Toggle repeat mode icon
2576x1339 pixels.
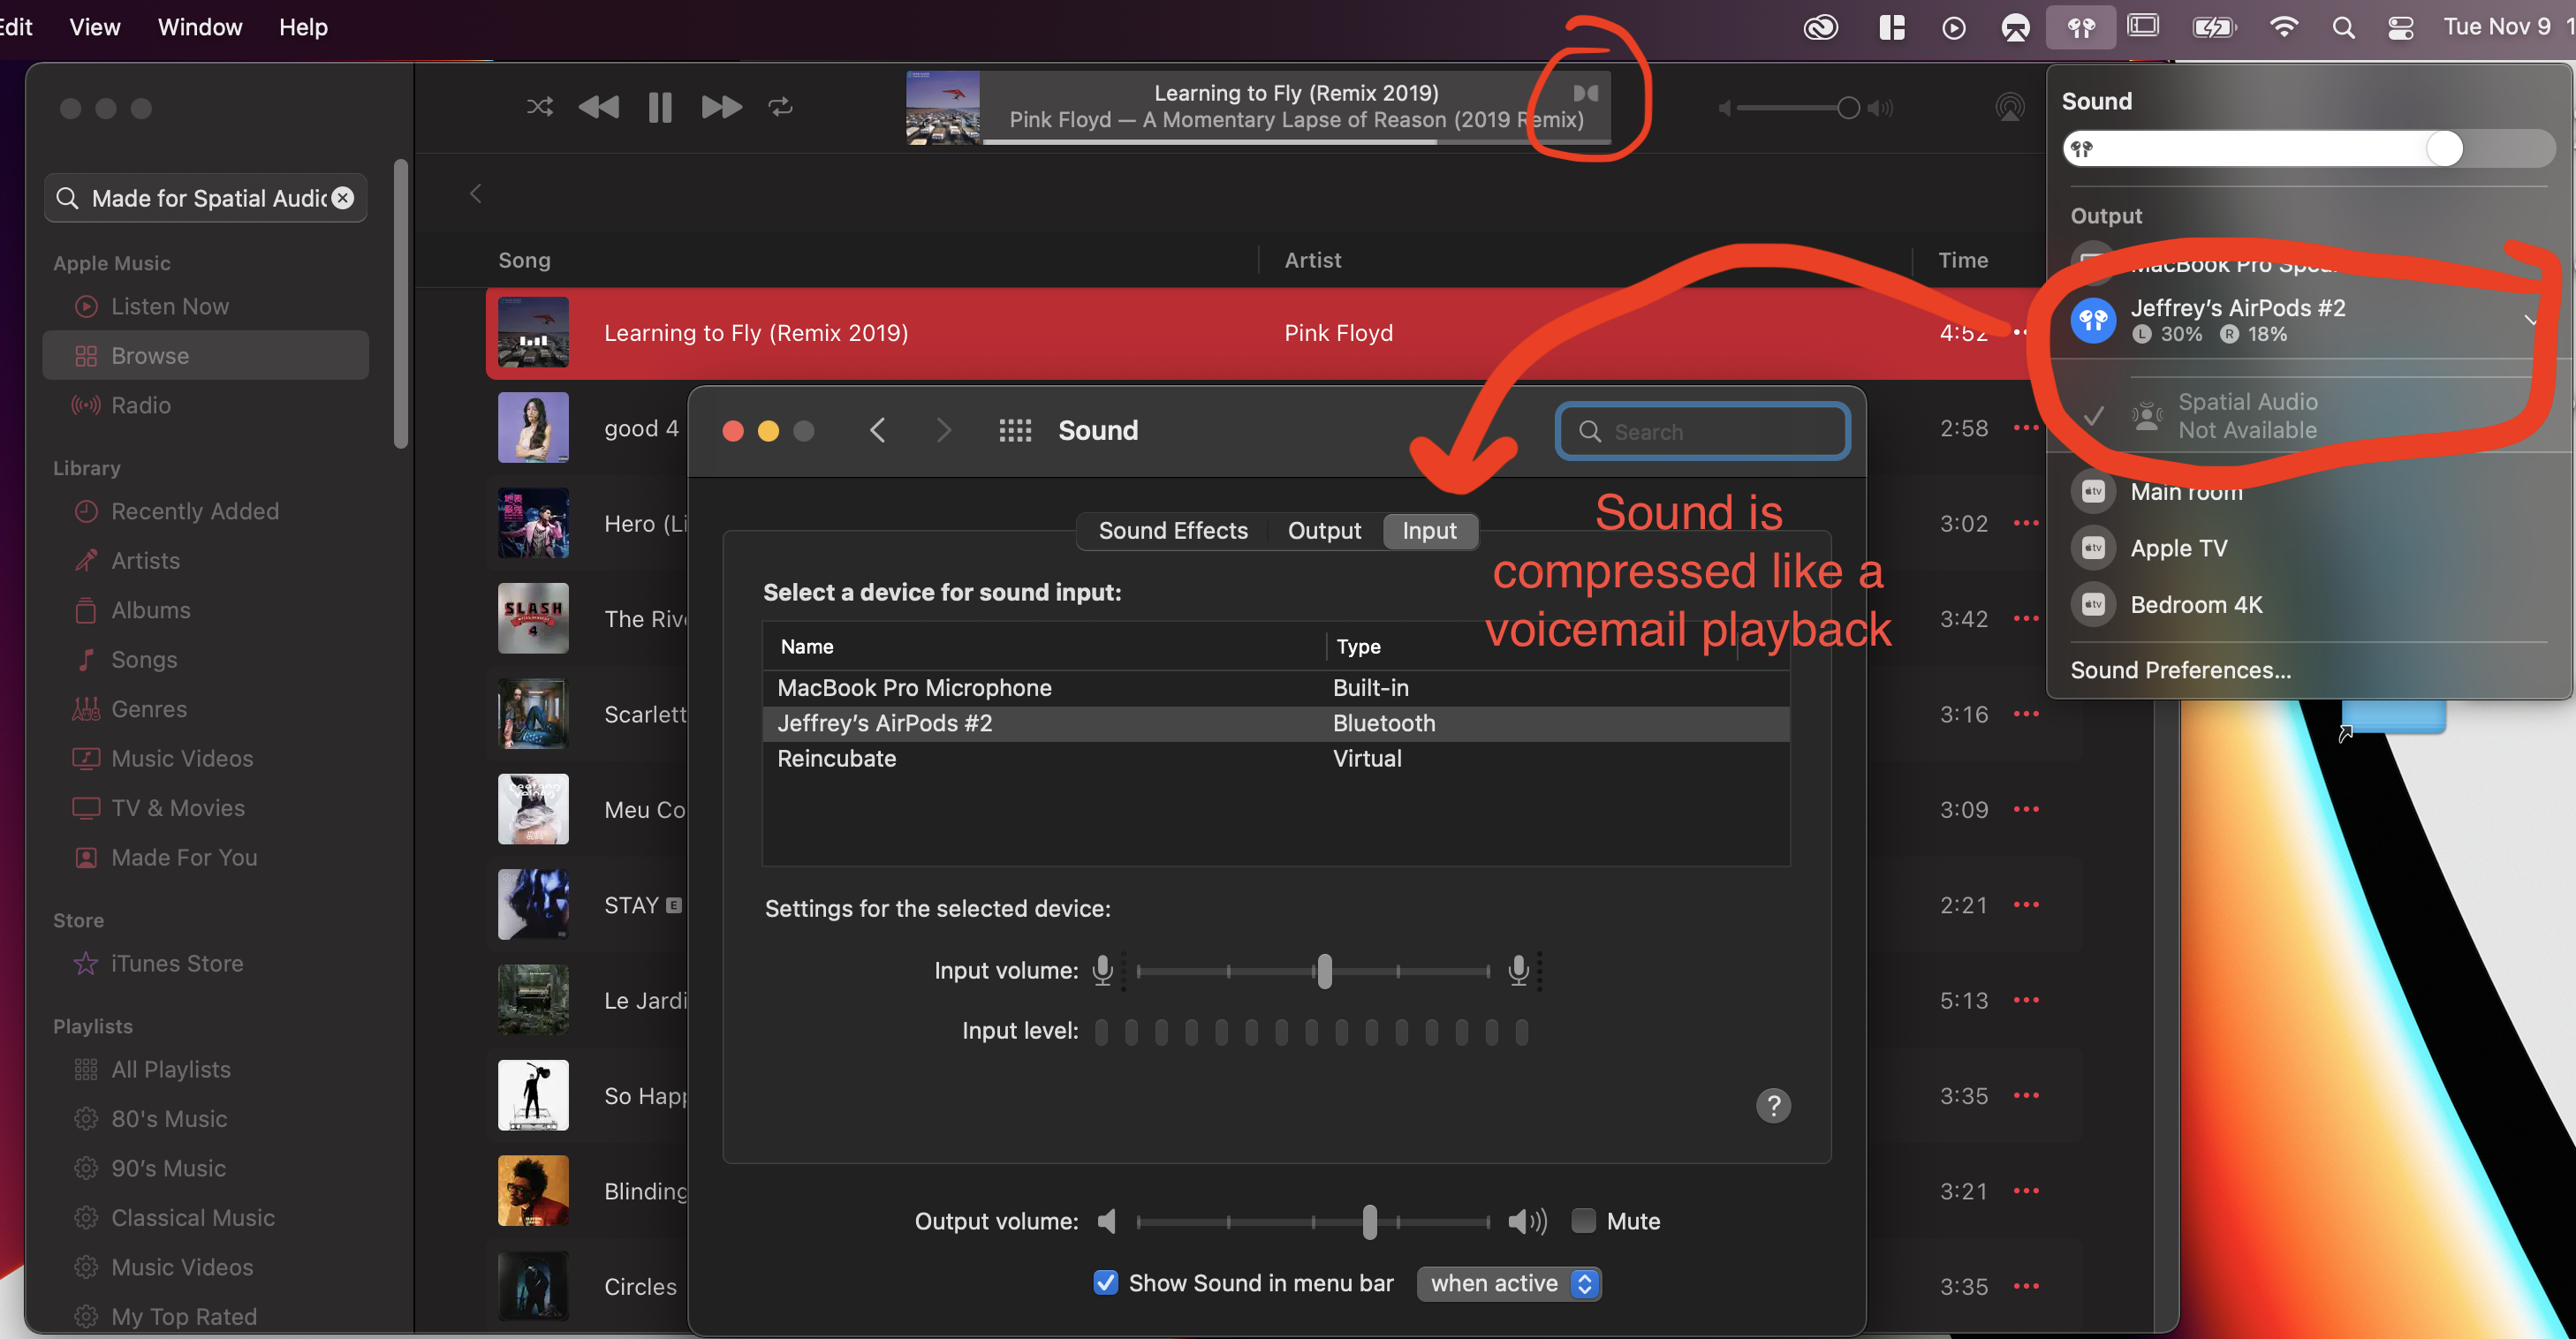coord(781,106)
